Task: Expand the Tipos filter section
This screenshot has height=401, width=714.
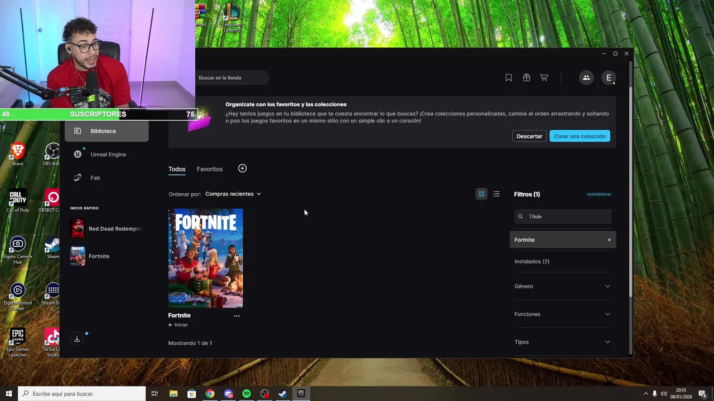Action: (x=562, y=342)
